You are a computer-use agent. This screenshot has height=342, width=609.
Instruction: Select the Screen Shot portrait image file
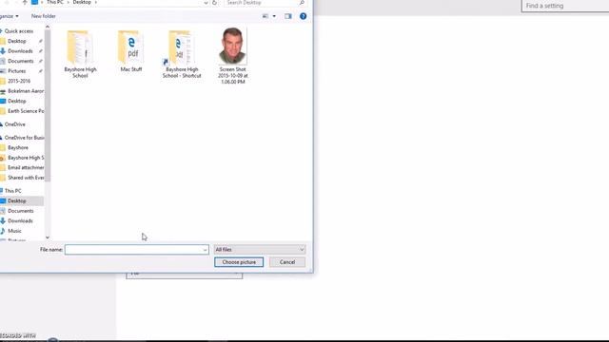tap(232, 56)
